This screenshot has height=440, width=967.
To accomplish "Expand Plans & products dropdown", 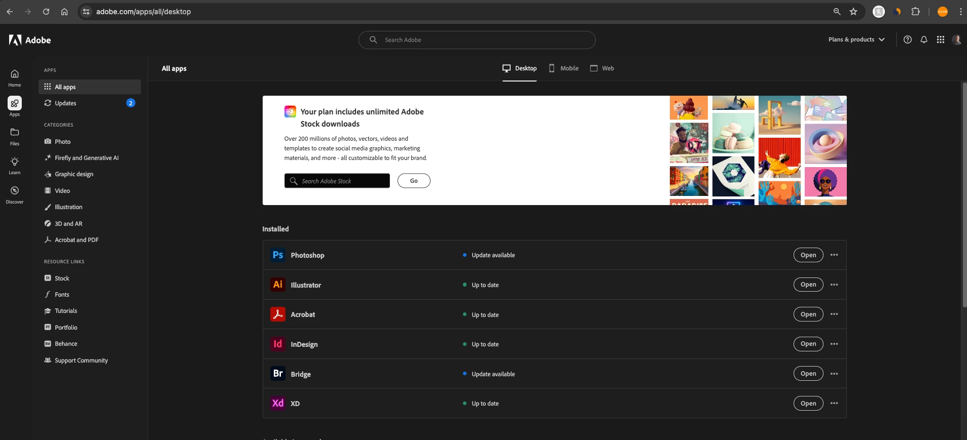I will (856, 39).
